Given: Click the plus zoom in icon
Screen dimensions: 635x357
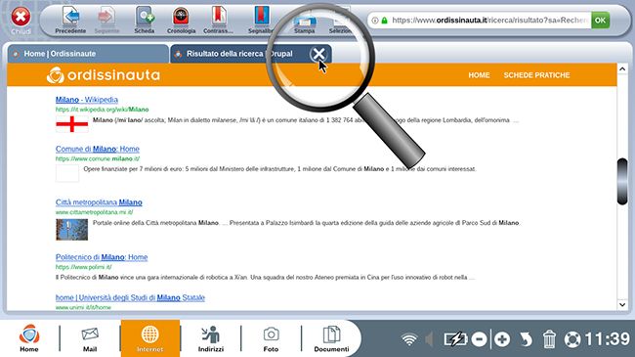Looking at the screenshot, I should [502, 339].
